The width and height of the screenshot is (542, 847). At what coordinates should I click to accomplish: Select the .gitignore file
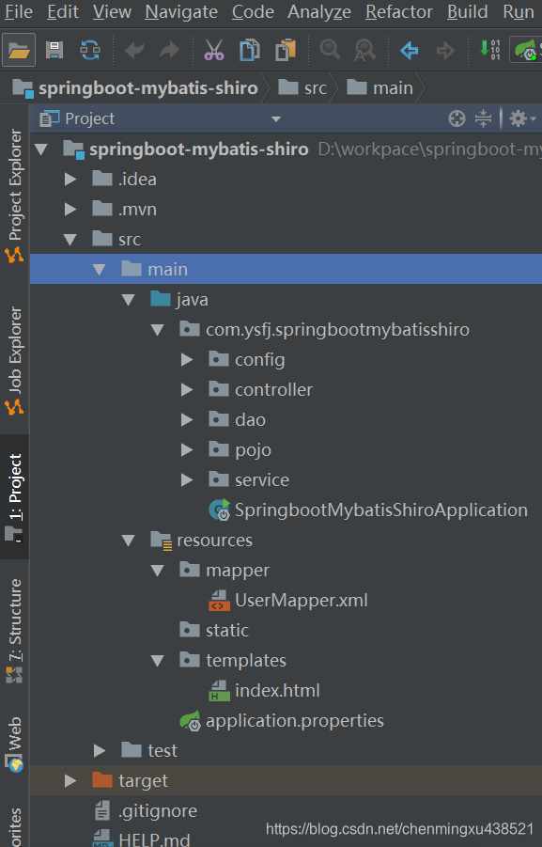[x=146, y=811]
